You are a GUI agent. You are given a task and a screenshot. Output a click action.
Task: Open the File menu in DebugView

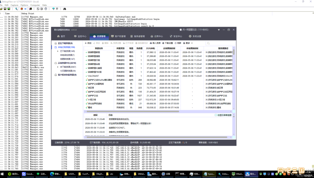(x=1, y=5)
